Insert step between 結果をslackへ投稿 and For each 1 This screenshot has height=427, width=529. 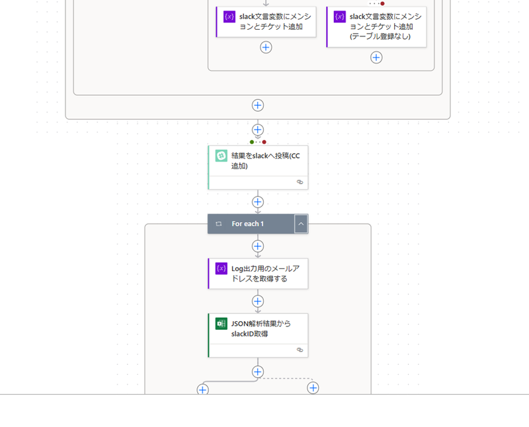tap(258, 202)
